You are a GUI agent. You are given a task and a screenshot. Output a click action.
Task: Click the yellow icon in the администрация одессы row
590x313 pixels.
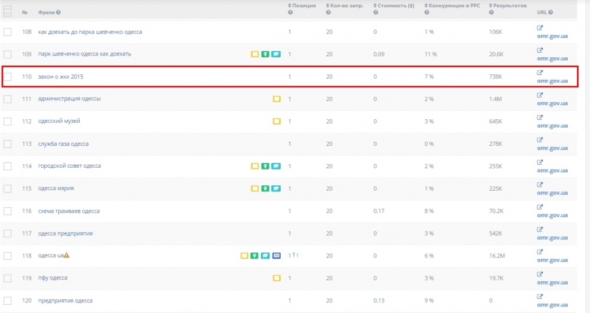point(276,99)
